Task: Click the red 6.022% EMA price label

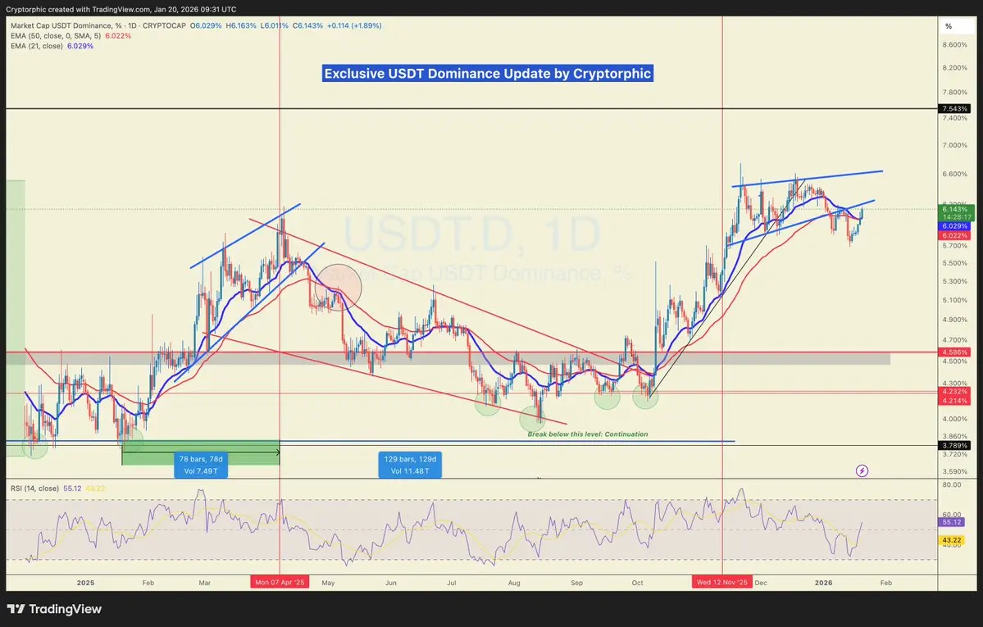Action: point(955,236)
